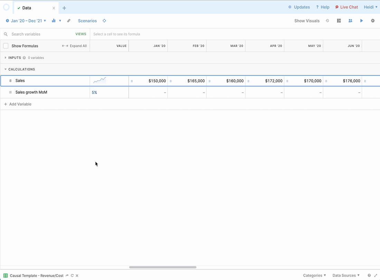The height and width of the screenshot is (280, 380).
Task: Click the bar chart icon in toolbar
Action: coord(54,21)
